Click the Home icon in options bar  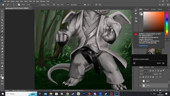[x=3, y=5]
